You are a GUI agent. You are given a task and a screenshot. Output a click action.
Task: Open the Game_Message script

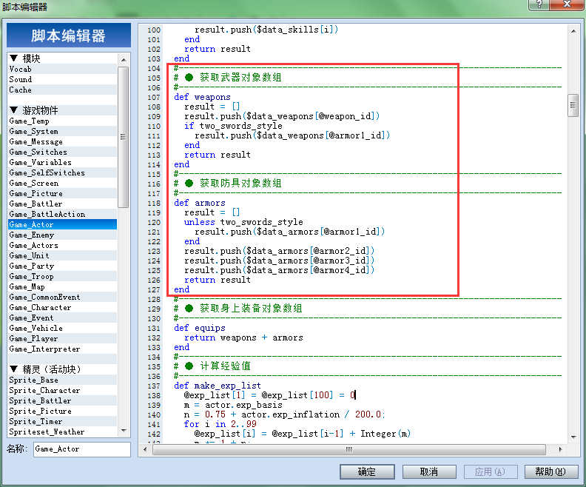[x=62, y=142]
